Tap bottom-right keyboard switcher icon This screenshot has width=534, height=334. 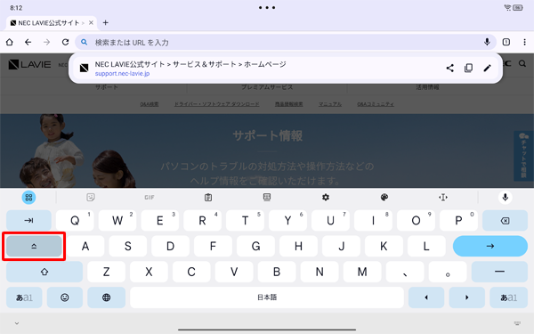(x=517, y=323)
